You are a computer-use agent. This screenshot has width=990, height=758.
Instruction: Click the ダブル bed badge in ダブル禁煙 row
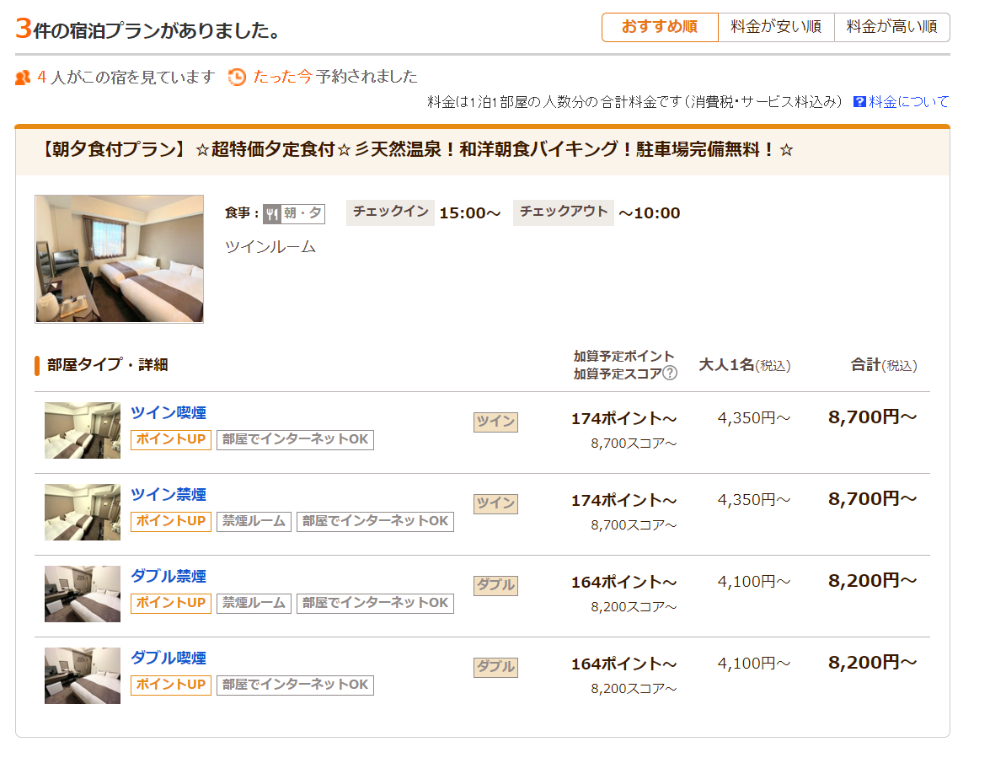tap(495, 585)
